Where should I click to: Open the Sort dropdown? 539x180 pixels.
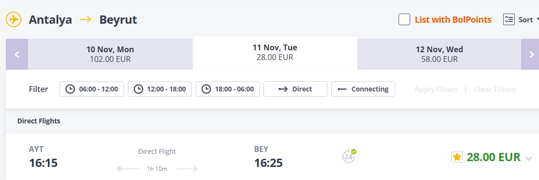coord(521,19)
